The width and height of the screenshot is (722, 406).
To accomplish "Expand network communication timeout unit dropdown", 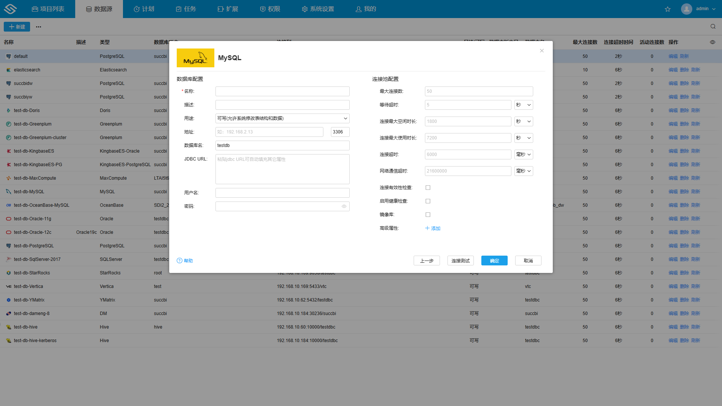I will (x=523, y=171).
